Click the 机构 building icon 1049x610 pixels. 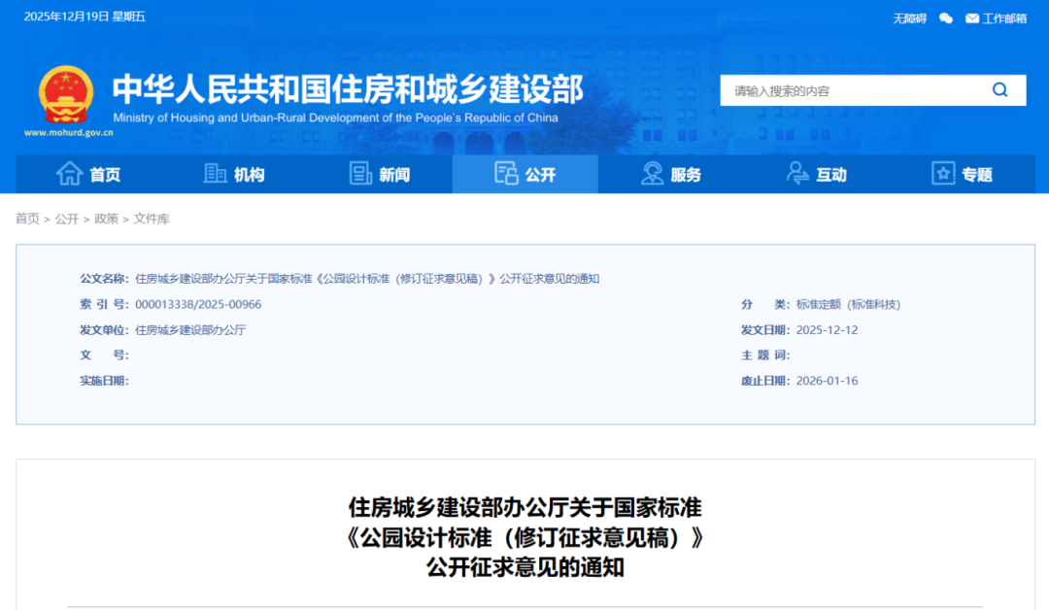[x=216, y=173]
